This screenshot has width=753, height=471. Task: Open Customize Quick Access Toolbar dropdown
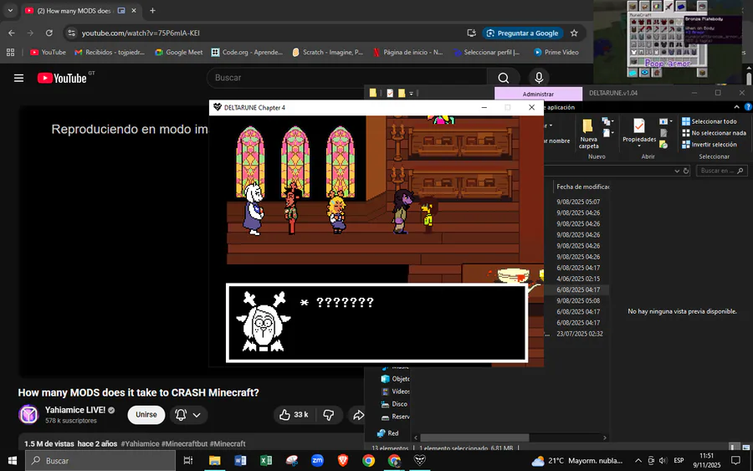[411, 94]
